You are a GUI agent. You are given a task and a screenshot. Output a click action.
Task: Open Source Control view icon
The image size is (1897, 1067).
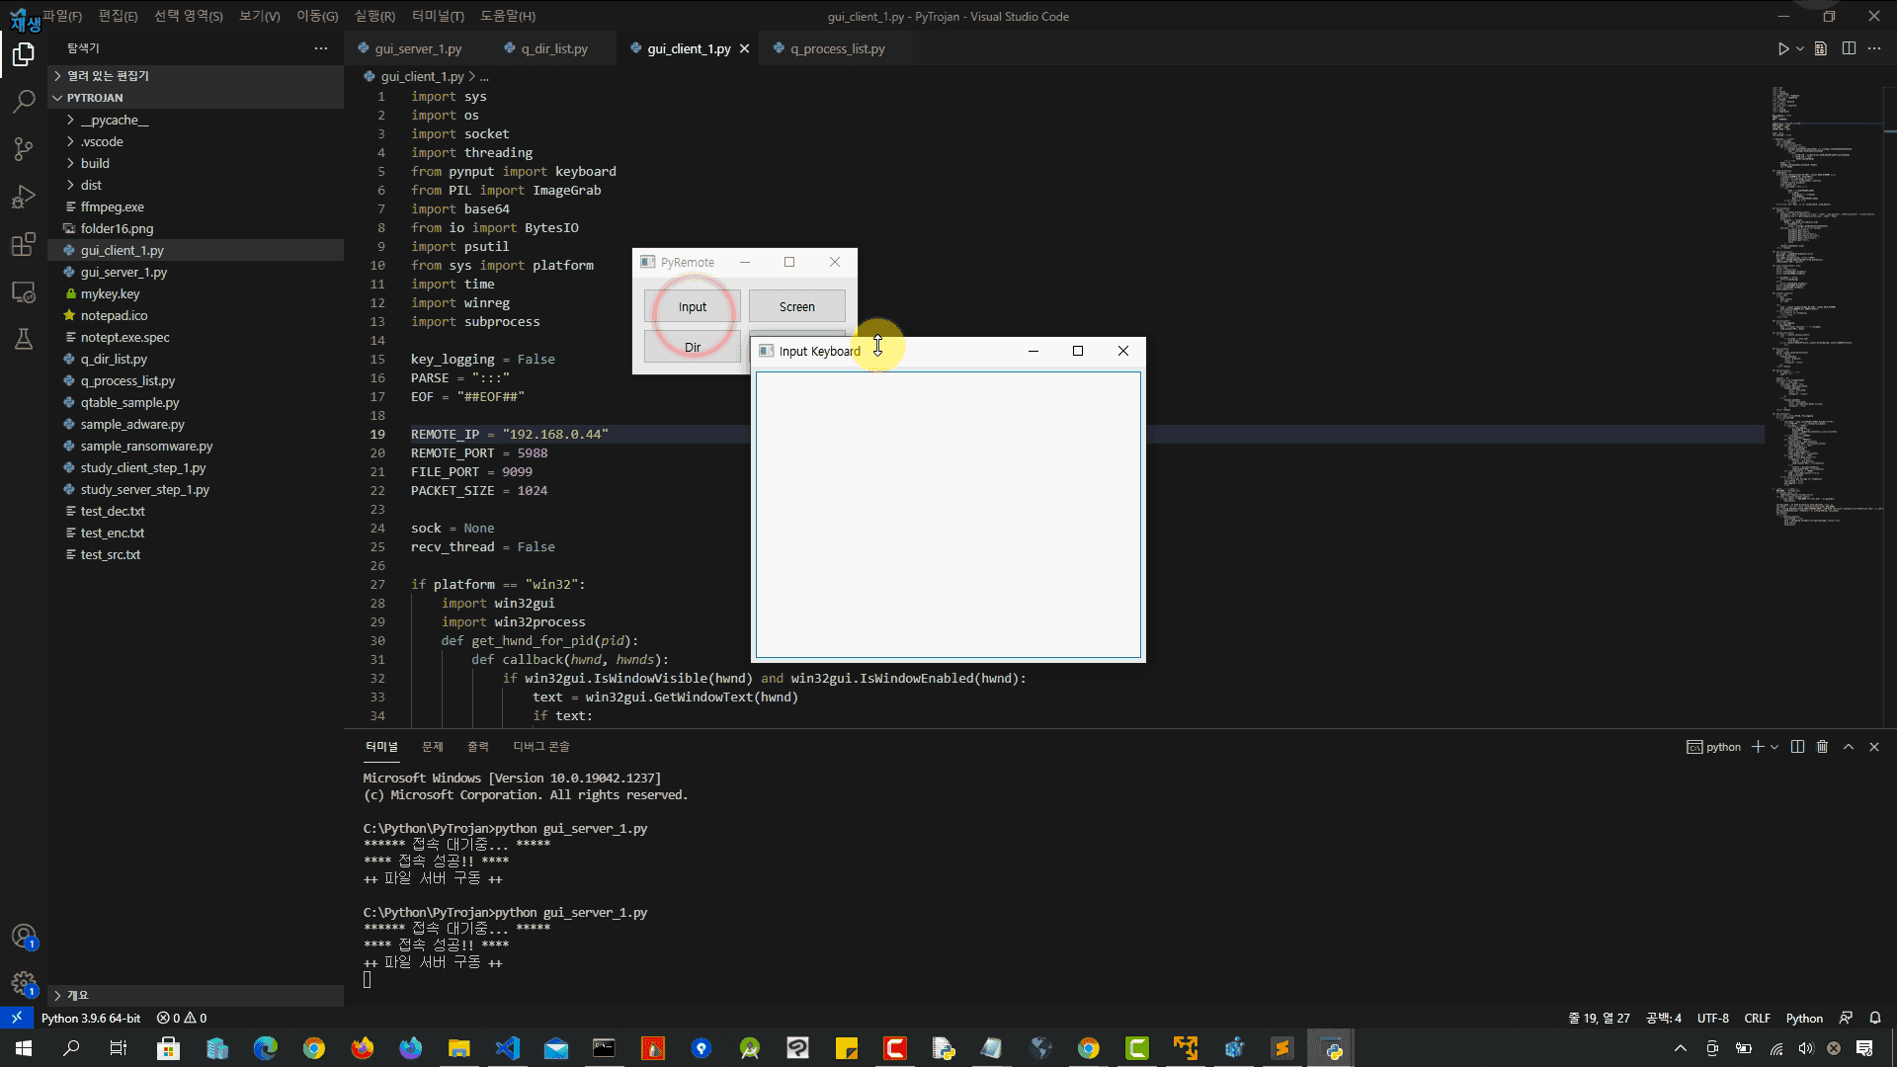click(24, 149)
